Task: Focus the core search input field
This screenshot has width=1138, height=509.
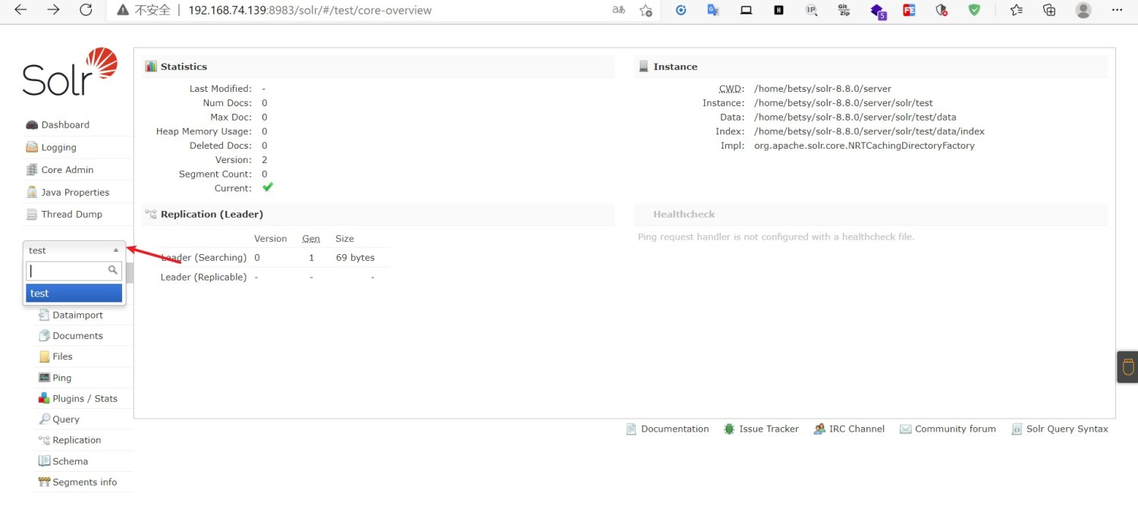Action: [x=74, y=271]
